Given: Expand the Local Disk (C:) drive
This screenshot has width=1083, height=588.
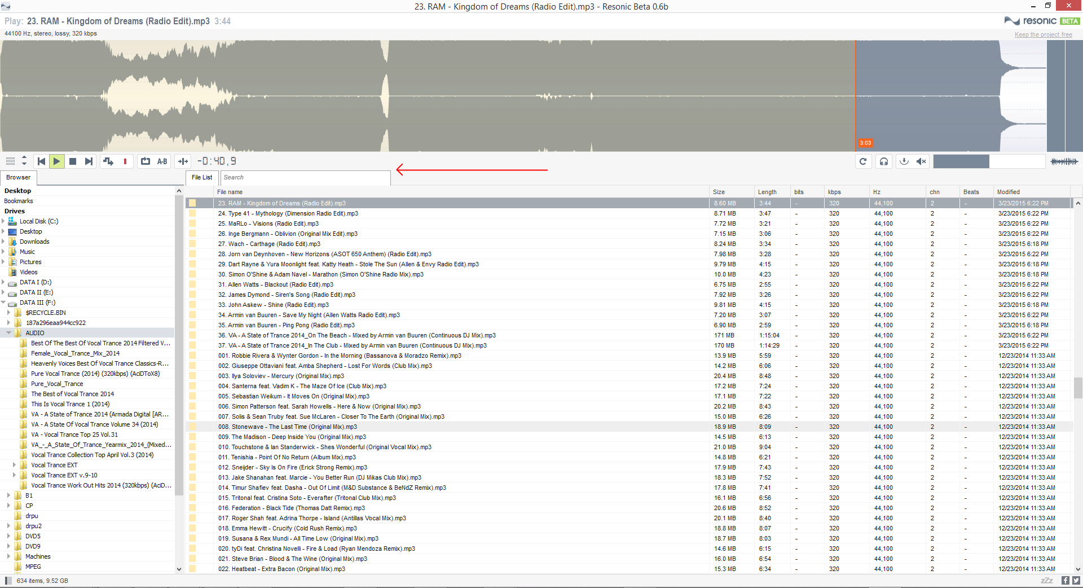Looking at the screenshot, I should 3,221.
